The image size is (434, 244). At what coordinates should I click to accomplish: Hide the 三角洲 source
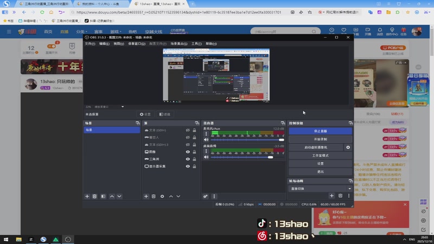coord(188,159)
